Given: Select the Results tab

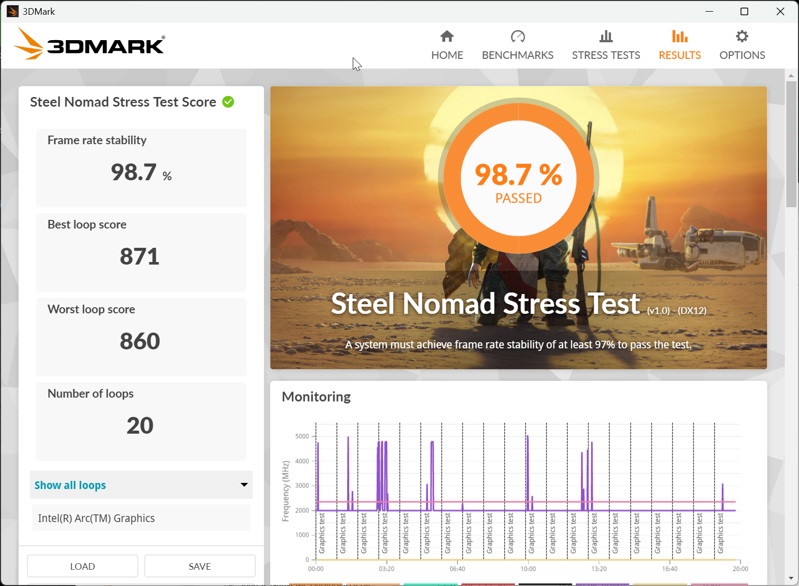Looking at the screenshot, I should (x=680, y=45).
